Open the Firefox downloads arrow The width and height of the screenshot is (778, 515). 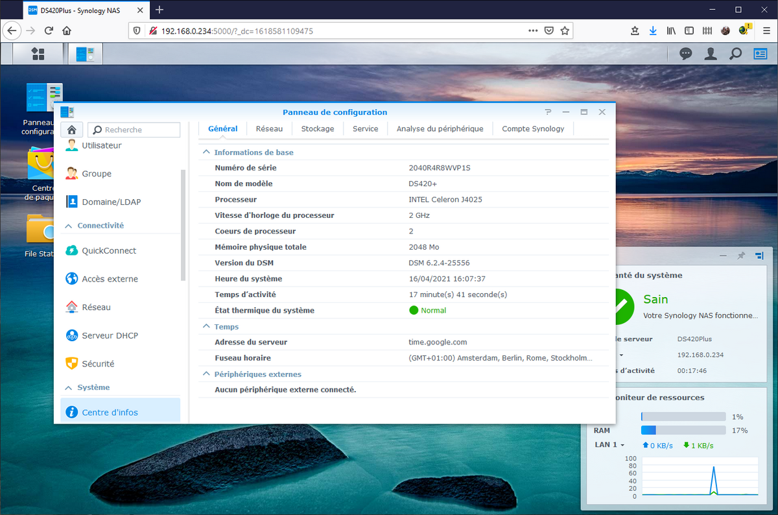(653, 30)
